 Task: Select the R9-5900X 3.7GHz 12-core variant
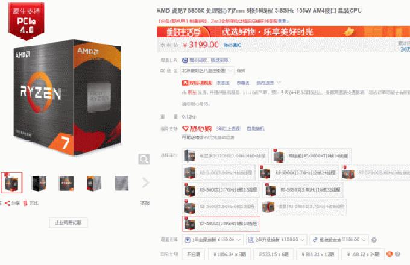[x=298, y=173]
